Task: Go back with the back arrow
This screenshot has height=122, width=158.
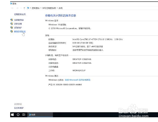Action: tap(13, 8)
